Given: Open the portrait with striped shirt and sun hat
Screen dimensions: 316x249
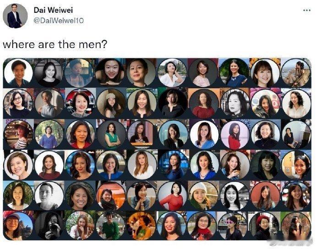Looking at the screenshot, I should (x=18, y=135).
